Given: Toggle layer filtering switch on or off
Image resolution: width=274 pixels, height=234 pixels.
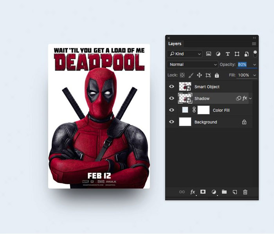Looking at the screenshot, I should [255, 54].
